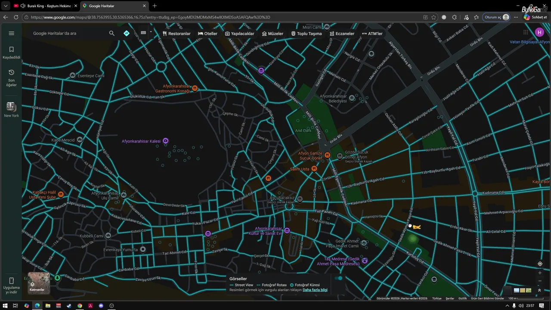This screenshot has width=551, height=310.
Task: Open the Windows Start menu
Action: click(5, 306)
